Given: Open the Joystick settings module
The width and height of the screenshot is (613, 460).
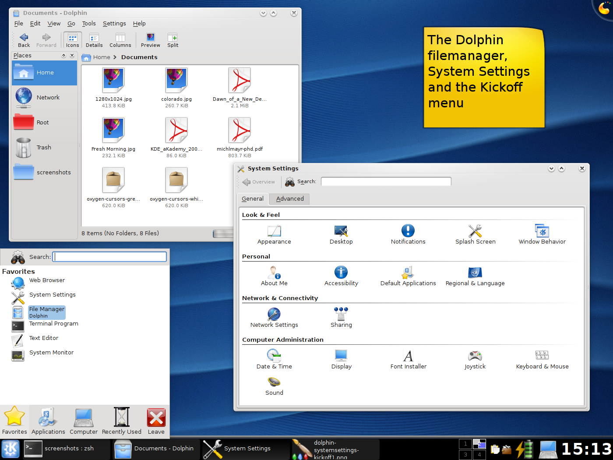Looking at the screenshot, I should (475, 356).
